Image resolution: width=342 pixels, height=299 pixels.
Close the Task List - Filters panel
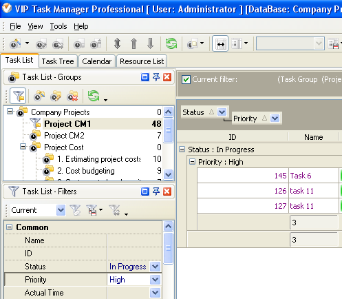pyautogui.click(x=167, y=192)
